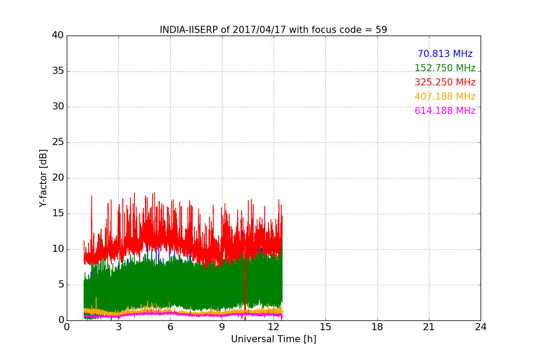
Task: Click the 'Universal Time [h]' axis label
Action: (x=274, y=339)
